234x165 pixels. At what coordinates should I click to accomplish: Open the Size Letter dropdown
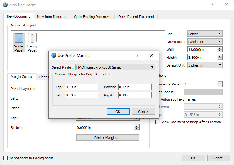(205, 34)
